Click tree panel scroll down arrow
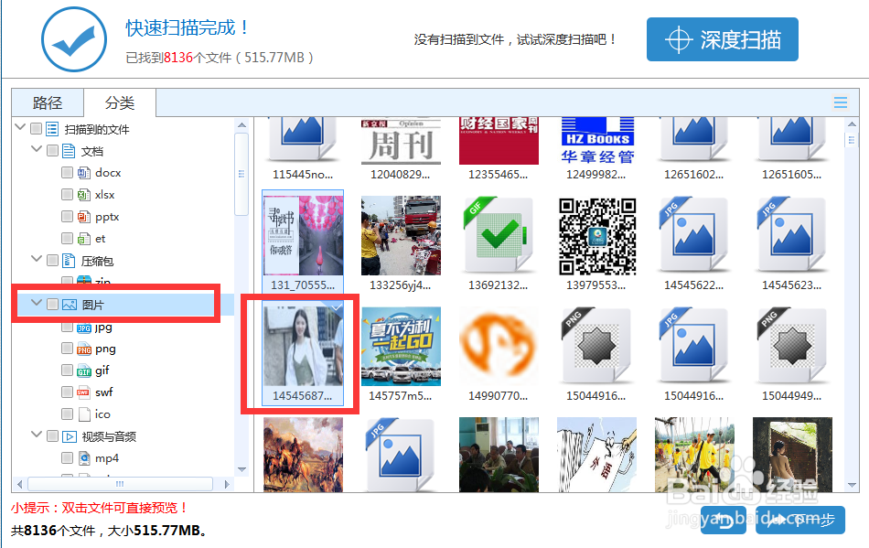The width and height of the screenshot is (869, 548). [x=241, y=469]
